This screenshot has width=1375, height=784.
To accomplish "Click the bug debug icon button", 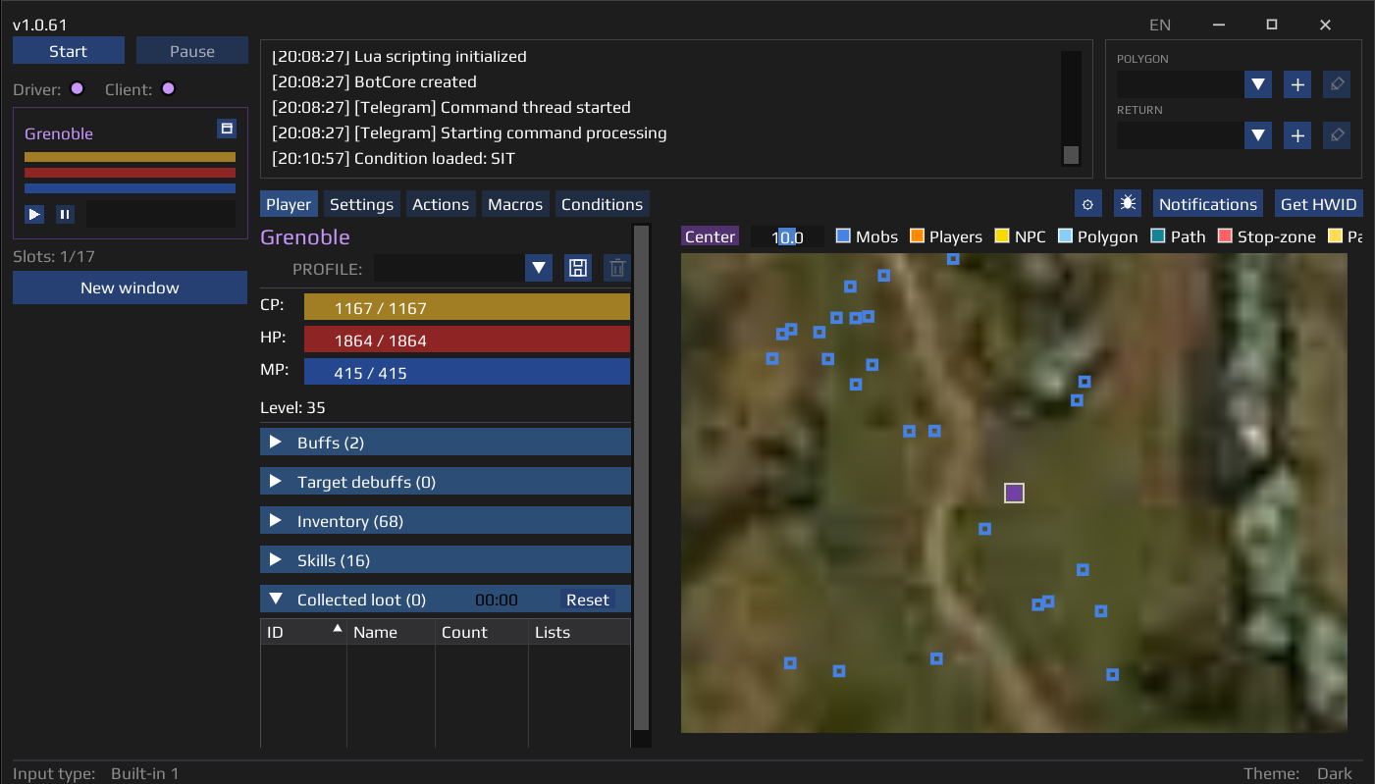I will (1127, 204).
